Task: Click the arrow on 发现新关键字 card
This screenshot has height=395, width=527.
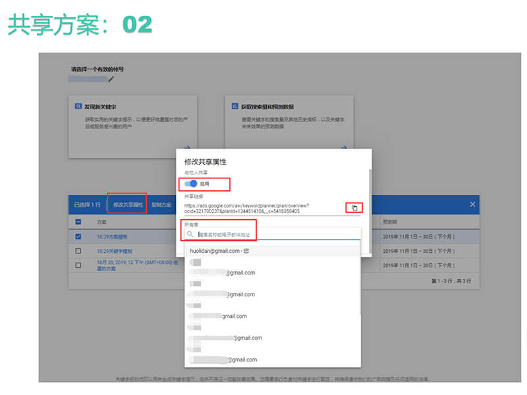Action: tap(187, 147)
